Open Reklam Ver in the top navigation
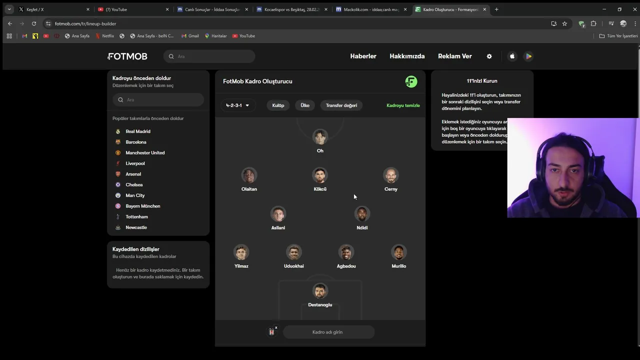This screenshot has width=640, height=360. point(455,56)
